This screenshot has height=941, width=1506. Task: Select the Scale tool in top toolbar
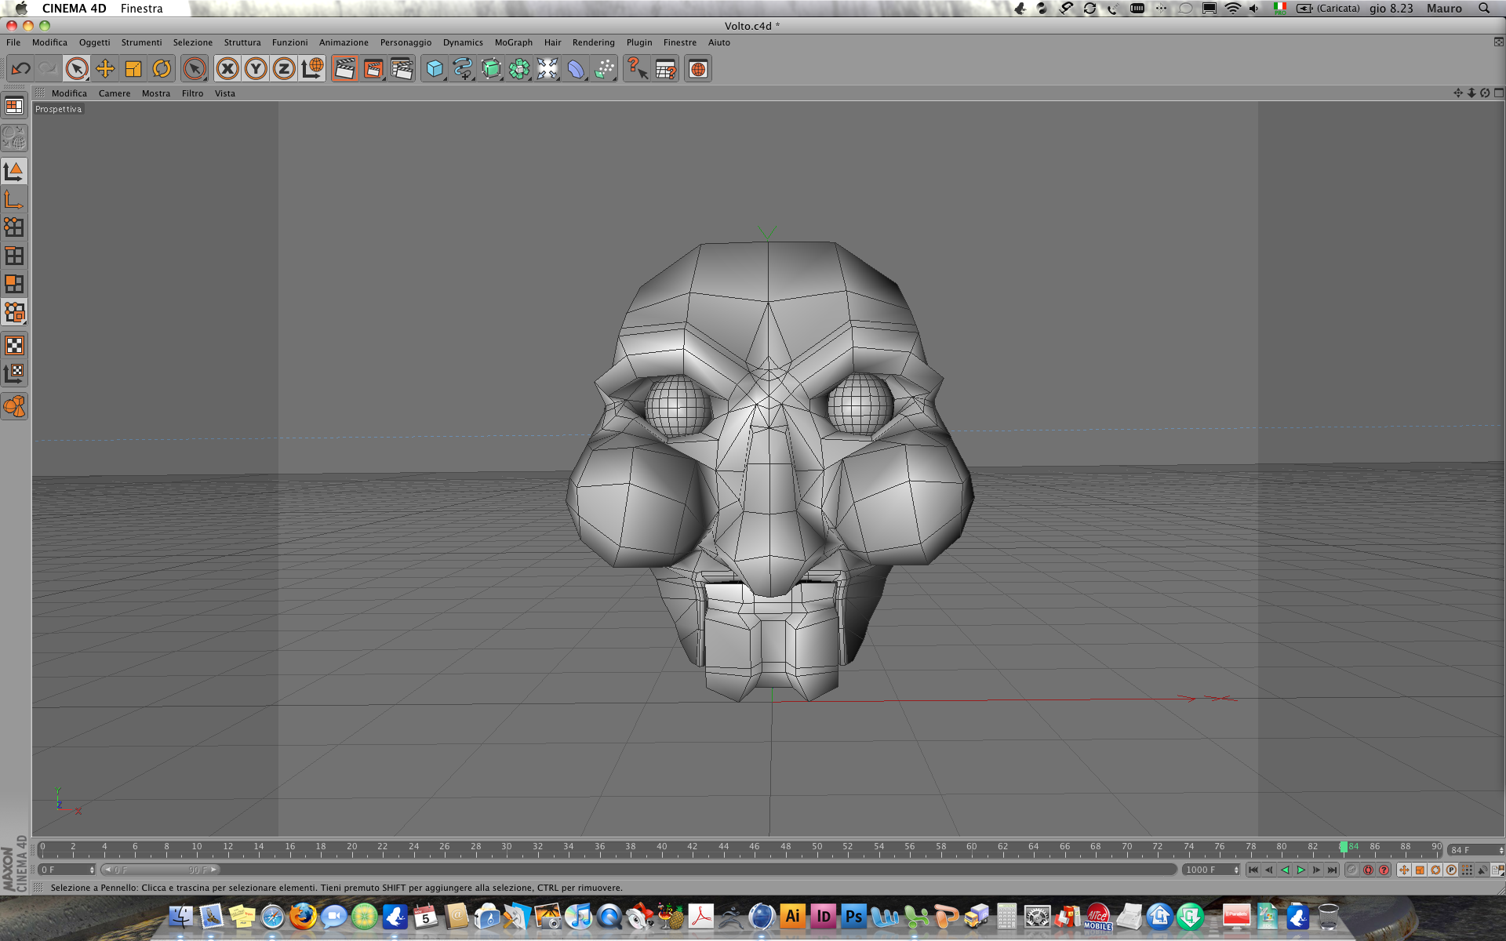point(133,69)
